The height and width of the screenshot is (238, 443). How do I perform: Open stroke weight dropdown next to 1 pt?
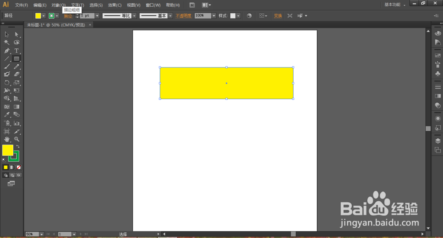pos(97,16)
